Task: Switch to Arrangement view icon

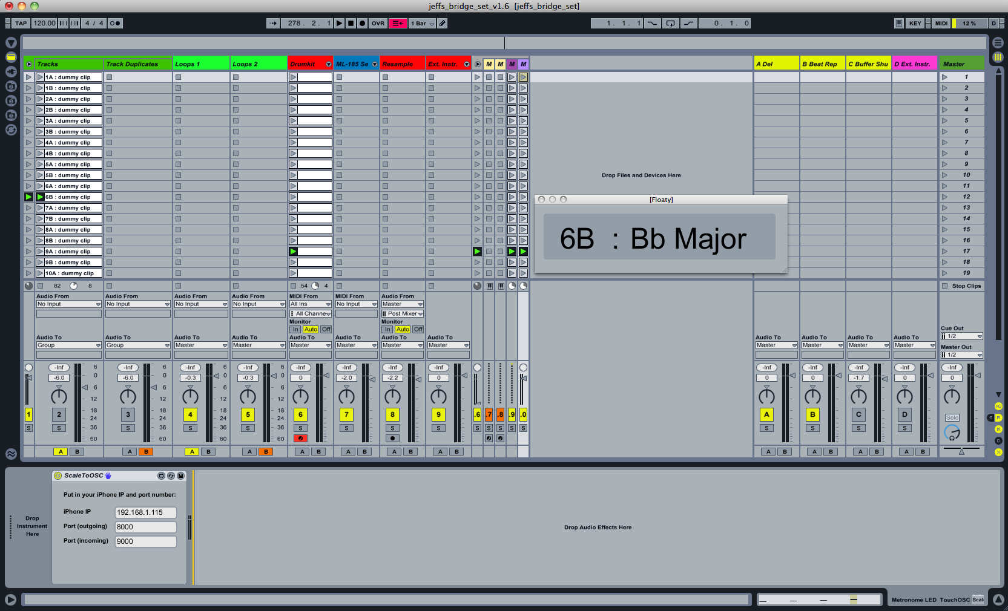Action: [x=998, y=43]
